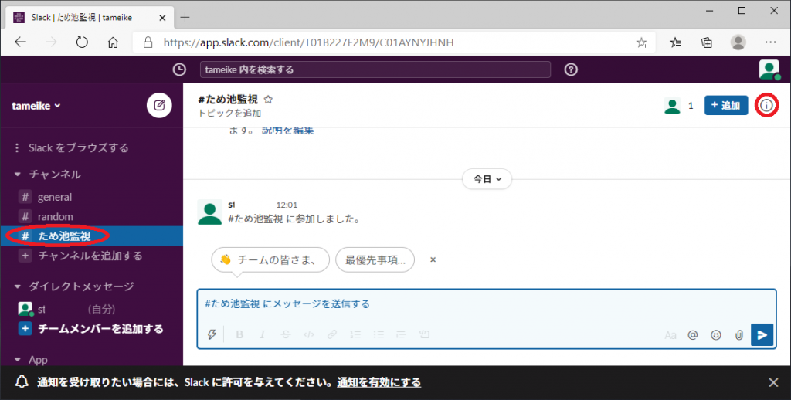Star the #ため池監視 channel

click(269, 100)
